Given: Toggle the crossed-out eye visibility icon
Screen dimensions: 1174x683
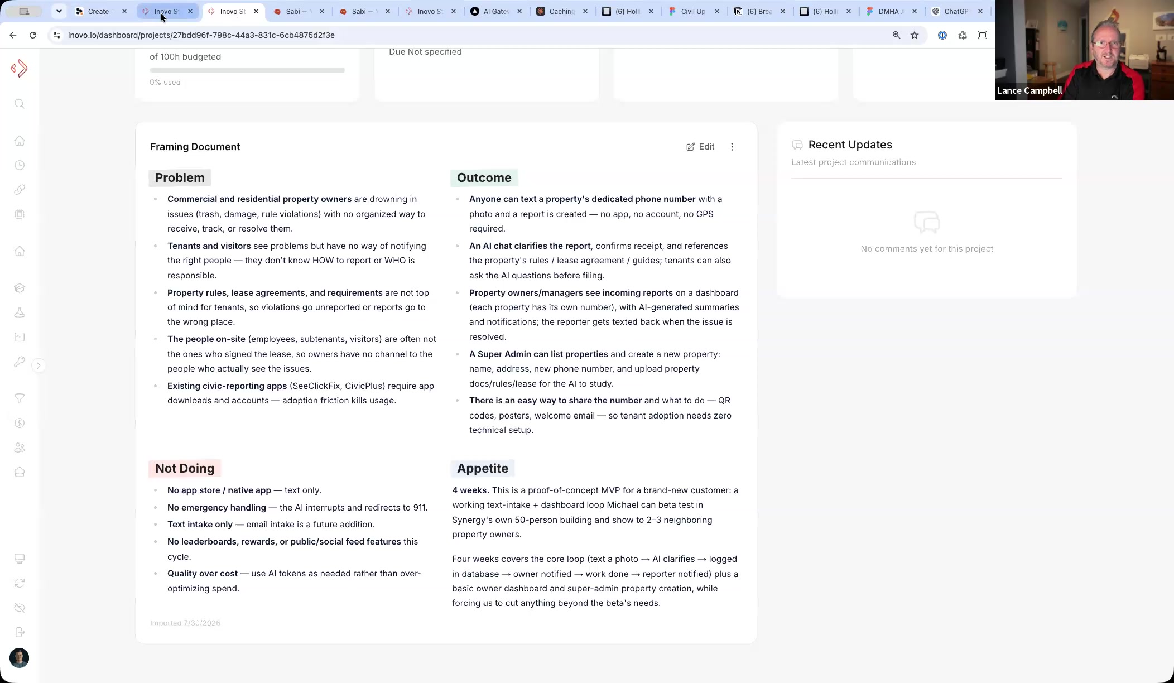Looking at the screenshot, I should (x=20, y=608).
